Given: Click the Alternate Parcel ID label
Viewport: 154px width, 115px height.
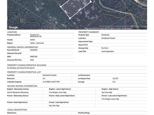Looking at the screenshot, I should (x=14, y=53).
